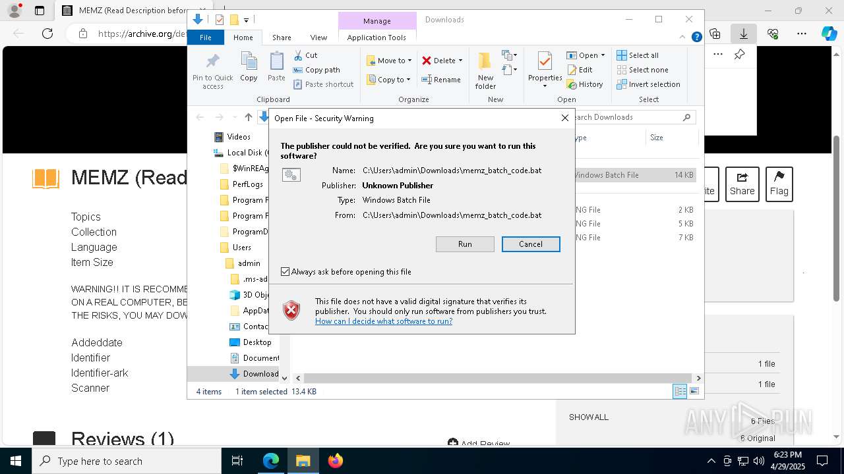
Task: Open the Windows Start menu
Action: pyautogui.click(x=16, y=461)
